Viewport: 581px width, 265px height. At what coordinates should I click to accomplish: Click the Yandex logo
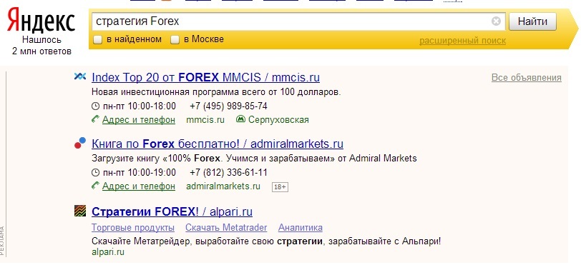[x=41, y=21]
